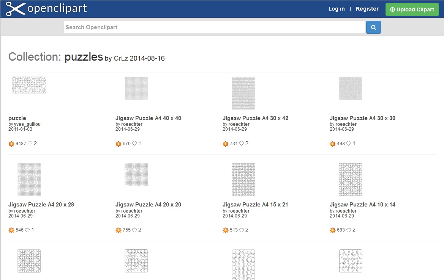Click the date 2011-01-03 under puzzle
The width and height of the screenshot is (444, 280).
21,129
